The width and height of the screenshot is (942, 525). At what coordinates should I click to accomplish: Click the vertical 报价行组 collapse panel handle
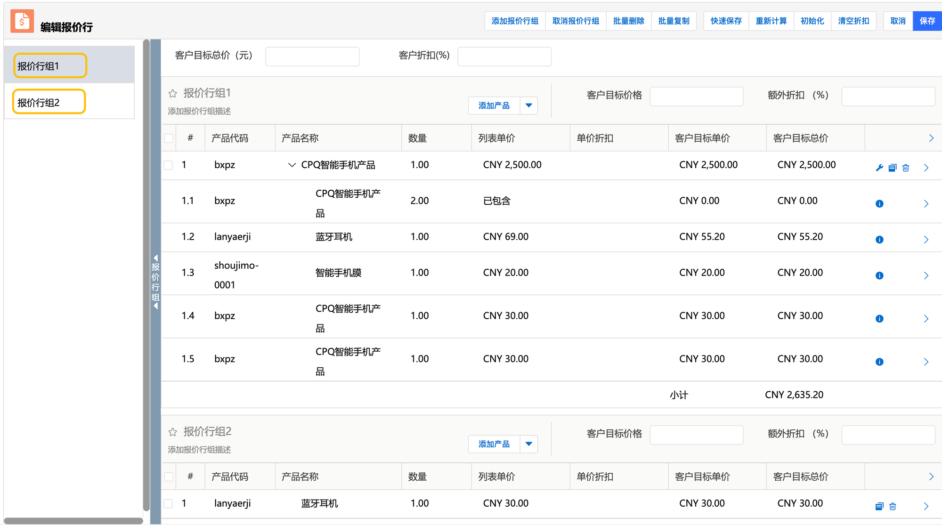pyautogui.click(x=155, y=282)
